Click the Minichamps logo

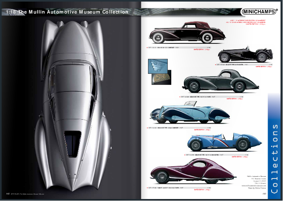click(x=259, y=12)
